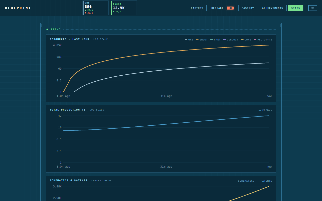Toggle INGOT series in resources legend
This screenshot has width=322, height=201.
(202, 40)
